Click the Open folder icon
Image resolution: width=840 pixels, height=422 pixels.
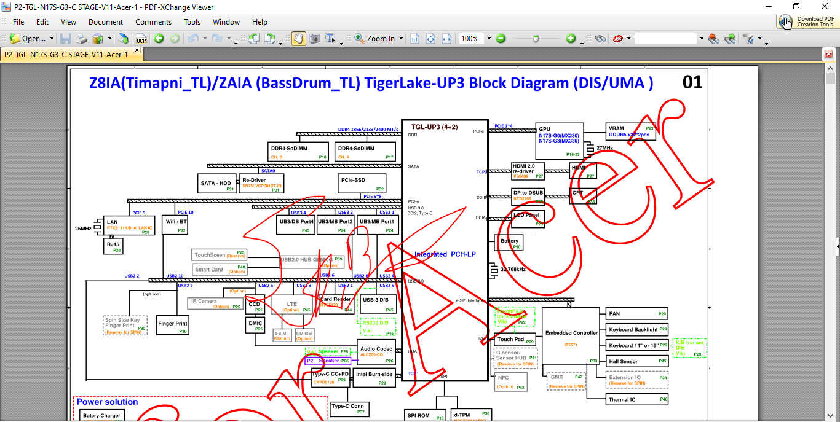[x=15, y=39]
